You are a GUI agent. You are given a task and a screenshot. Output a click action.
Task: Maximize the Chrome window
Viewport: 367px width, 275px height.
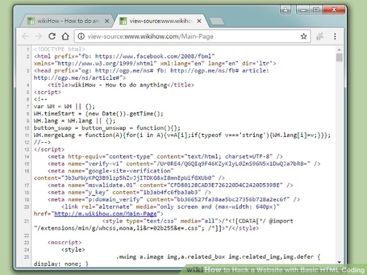(316, 10)
